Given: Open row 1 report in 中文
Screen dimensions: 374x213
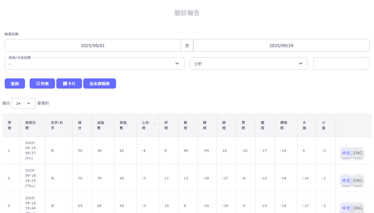Looking at the screenshot, I should pyautogui.click(x=346, y=153).
